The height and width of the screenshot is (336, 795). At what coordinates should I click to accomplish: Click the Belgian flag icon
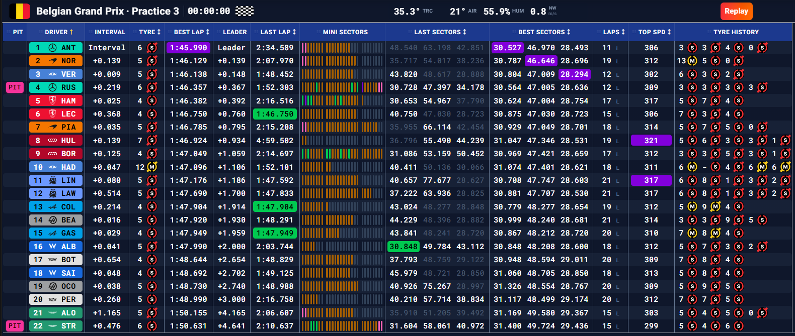pos(20,11)
